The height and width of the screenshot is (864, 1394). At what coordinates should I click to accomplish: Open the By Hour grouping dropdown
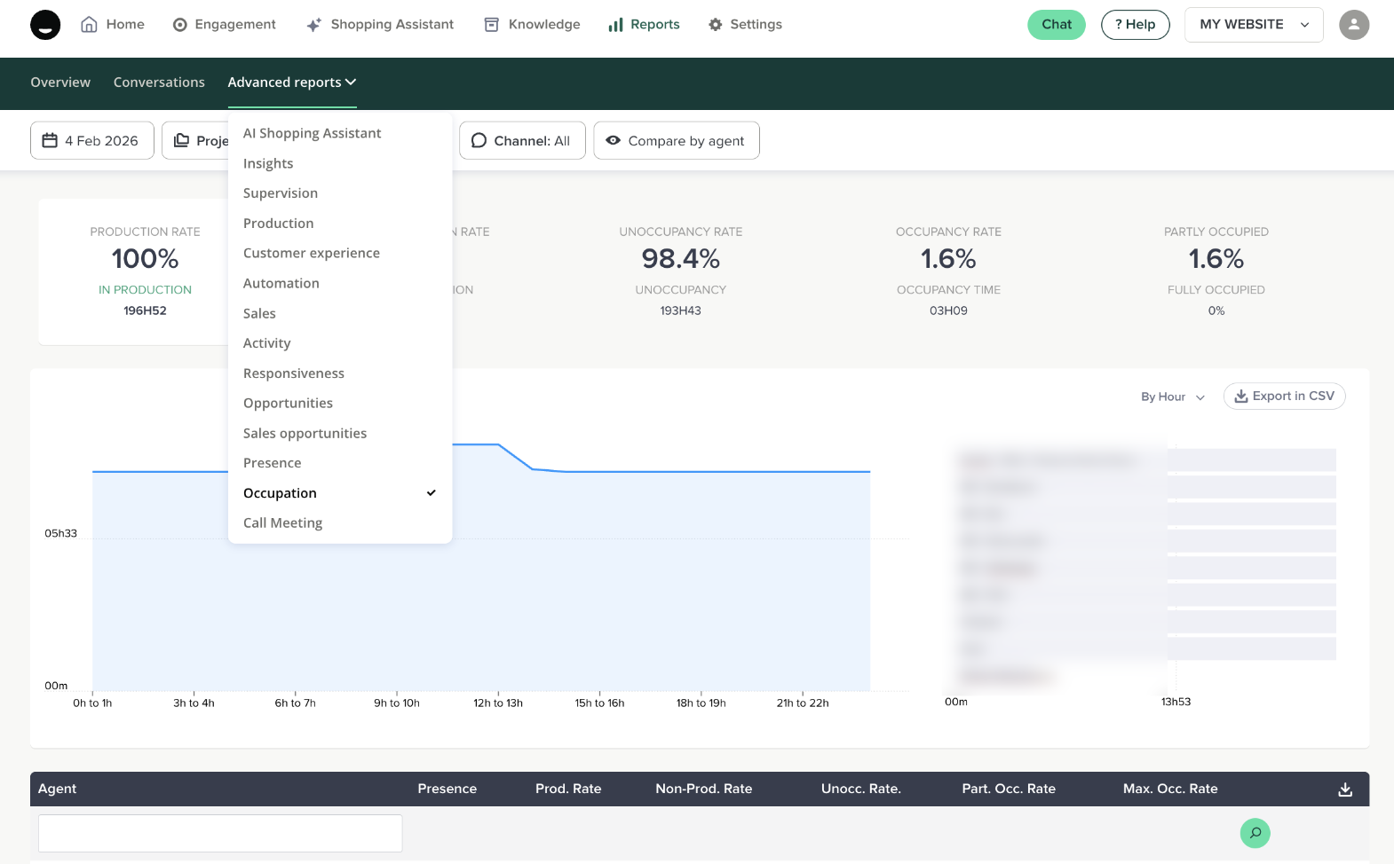1172,397
